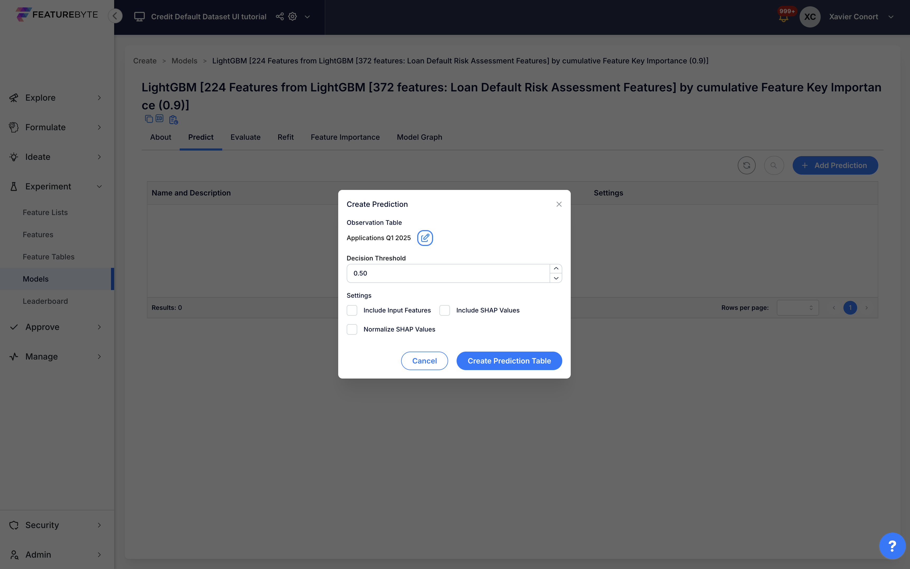The height and width of the screenshot is (569, 910).
Task: Enable Include Input Features checkbox
Action: (x=352, y=310)
